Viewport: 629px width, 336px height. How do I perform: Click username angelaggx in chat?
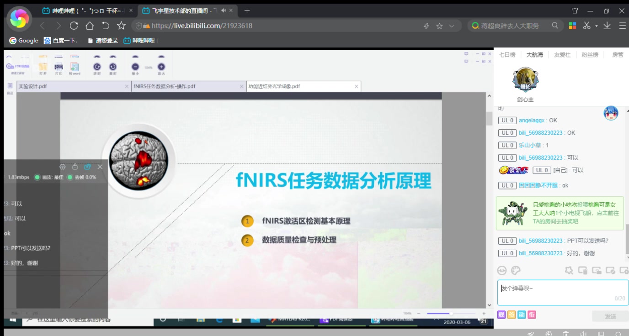click(x=532, y=121)
